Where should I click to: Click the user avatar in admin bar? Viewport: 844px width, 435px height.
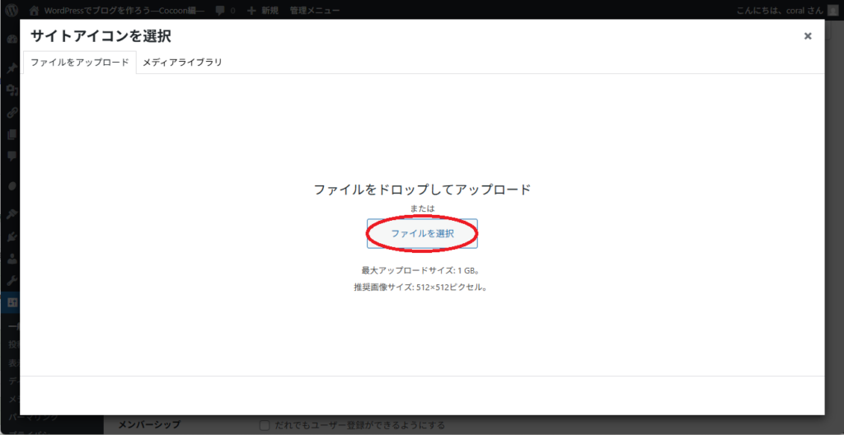(x=832, y=10)
